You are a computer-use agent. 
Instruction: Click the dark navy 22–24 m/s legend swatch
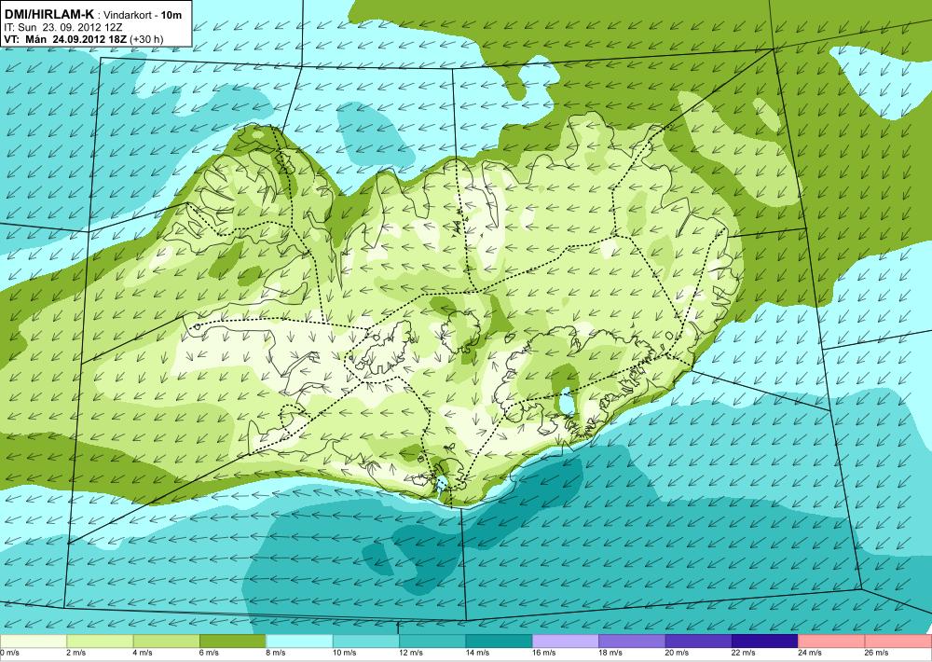tap(765, 641)
